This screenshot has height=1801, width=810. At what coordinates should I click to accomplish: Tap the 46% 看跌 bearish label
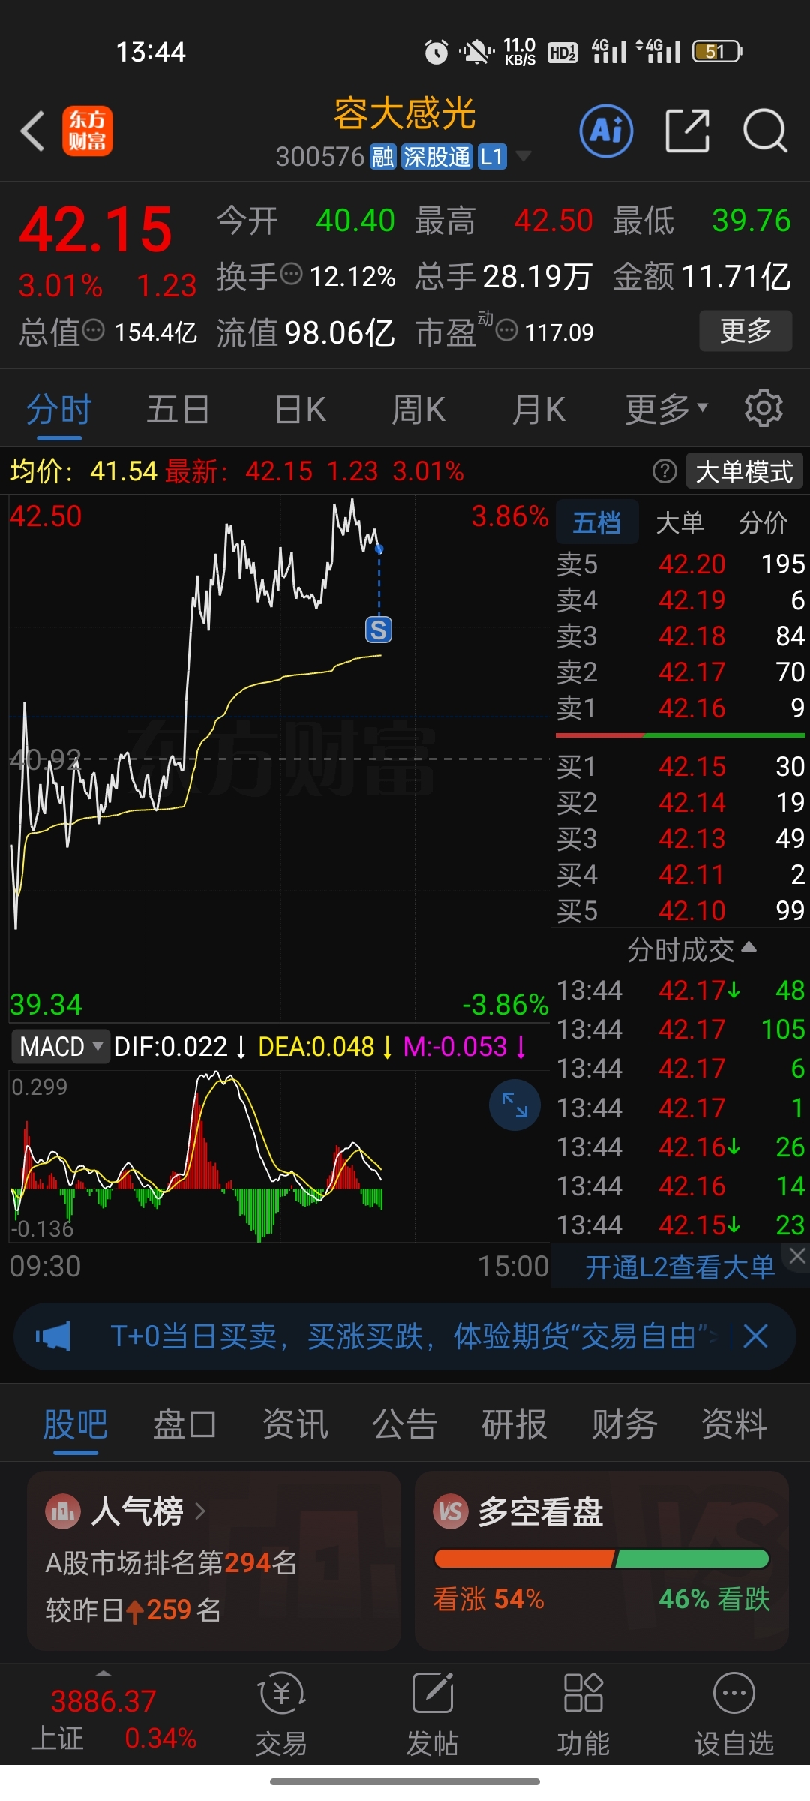coord(715,1599)
